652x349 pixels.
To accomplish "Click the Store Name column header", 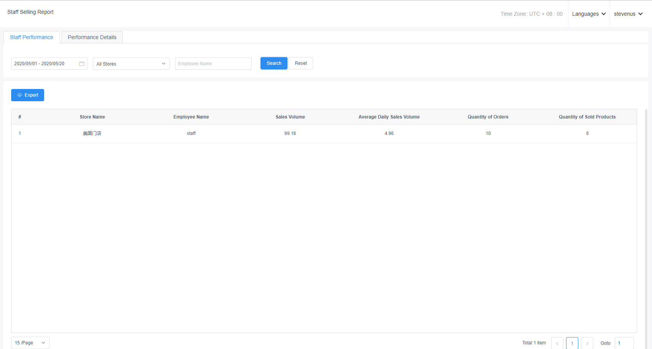I will (x=92, y=117).
